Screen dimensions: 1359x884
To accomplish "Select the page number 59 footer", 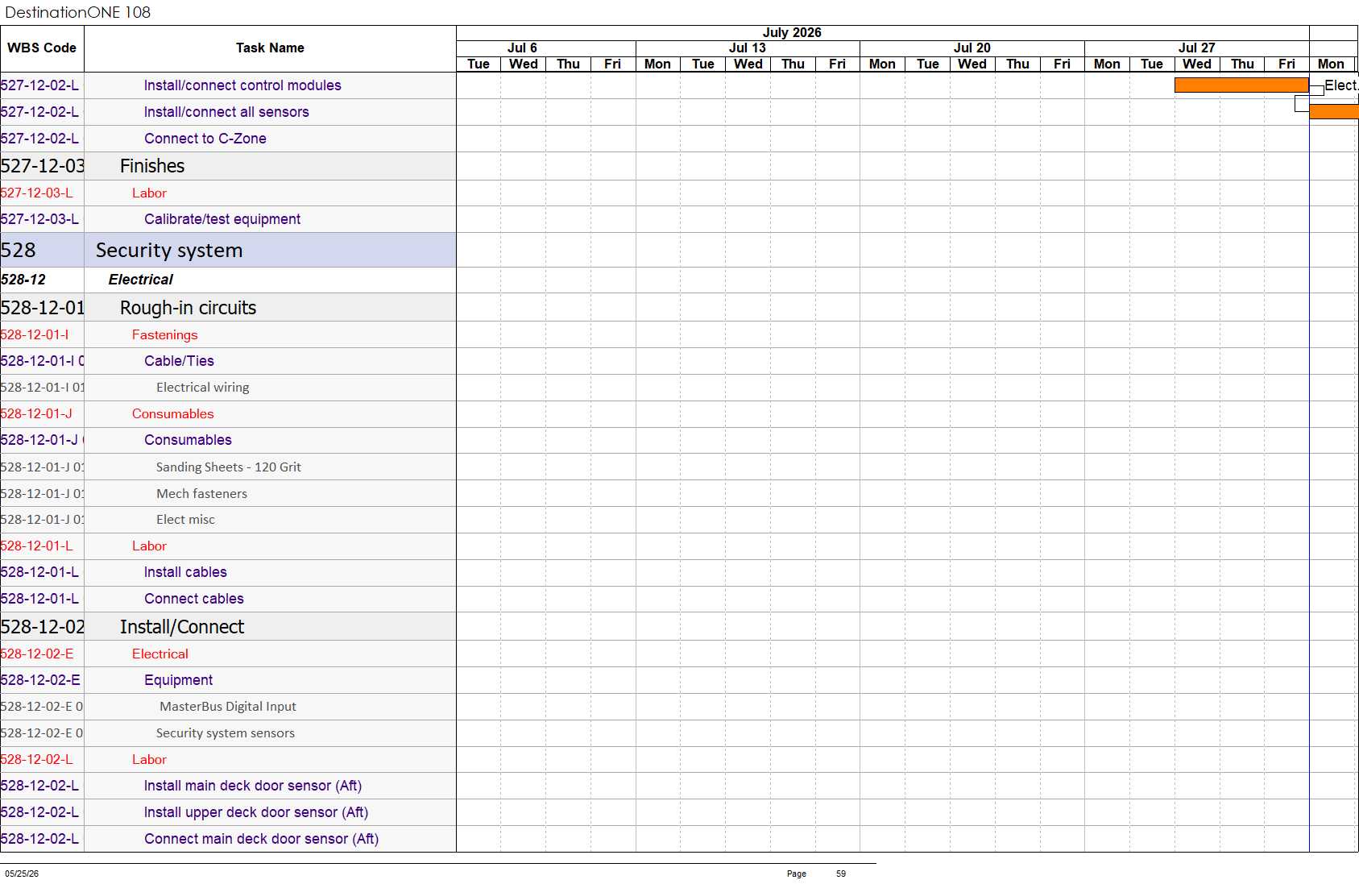I will click(841, 874).
